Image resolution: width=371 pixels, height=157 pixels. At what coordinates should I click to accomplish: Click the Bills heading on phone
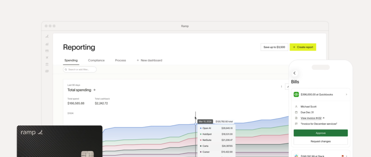295,82
